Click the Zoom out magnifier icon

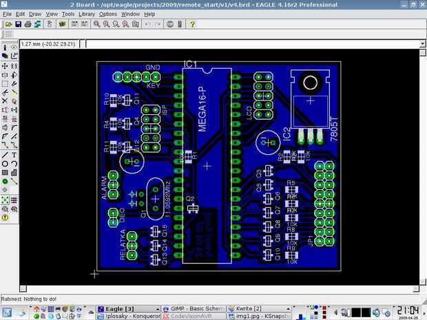coord(116,24)
